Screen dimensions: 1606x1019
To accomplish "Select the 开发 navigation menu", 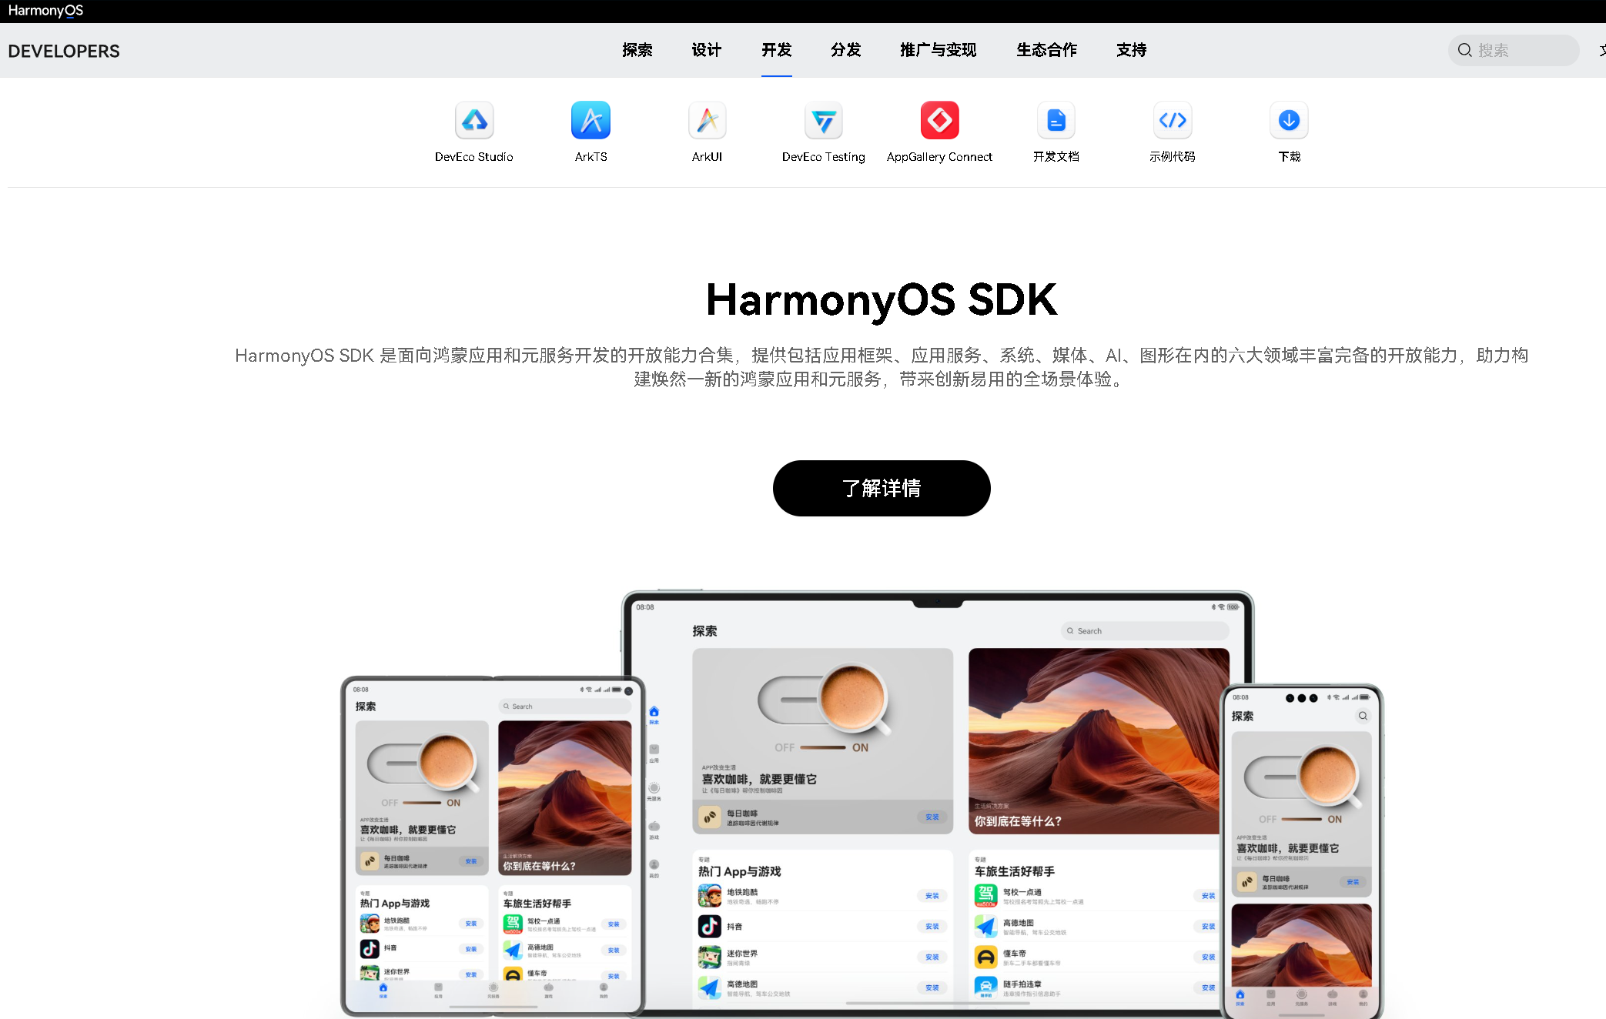I will click(777, 50).
